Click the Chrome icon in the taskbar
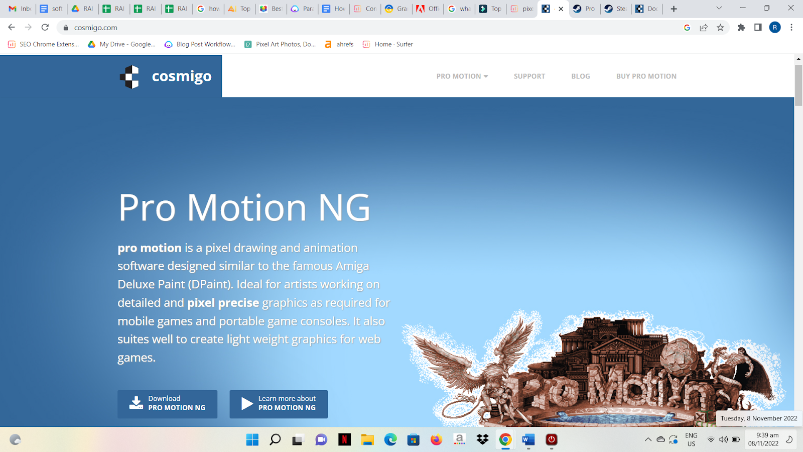The height and width of the screenshot is (452, 803). (x=505, y=440)
